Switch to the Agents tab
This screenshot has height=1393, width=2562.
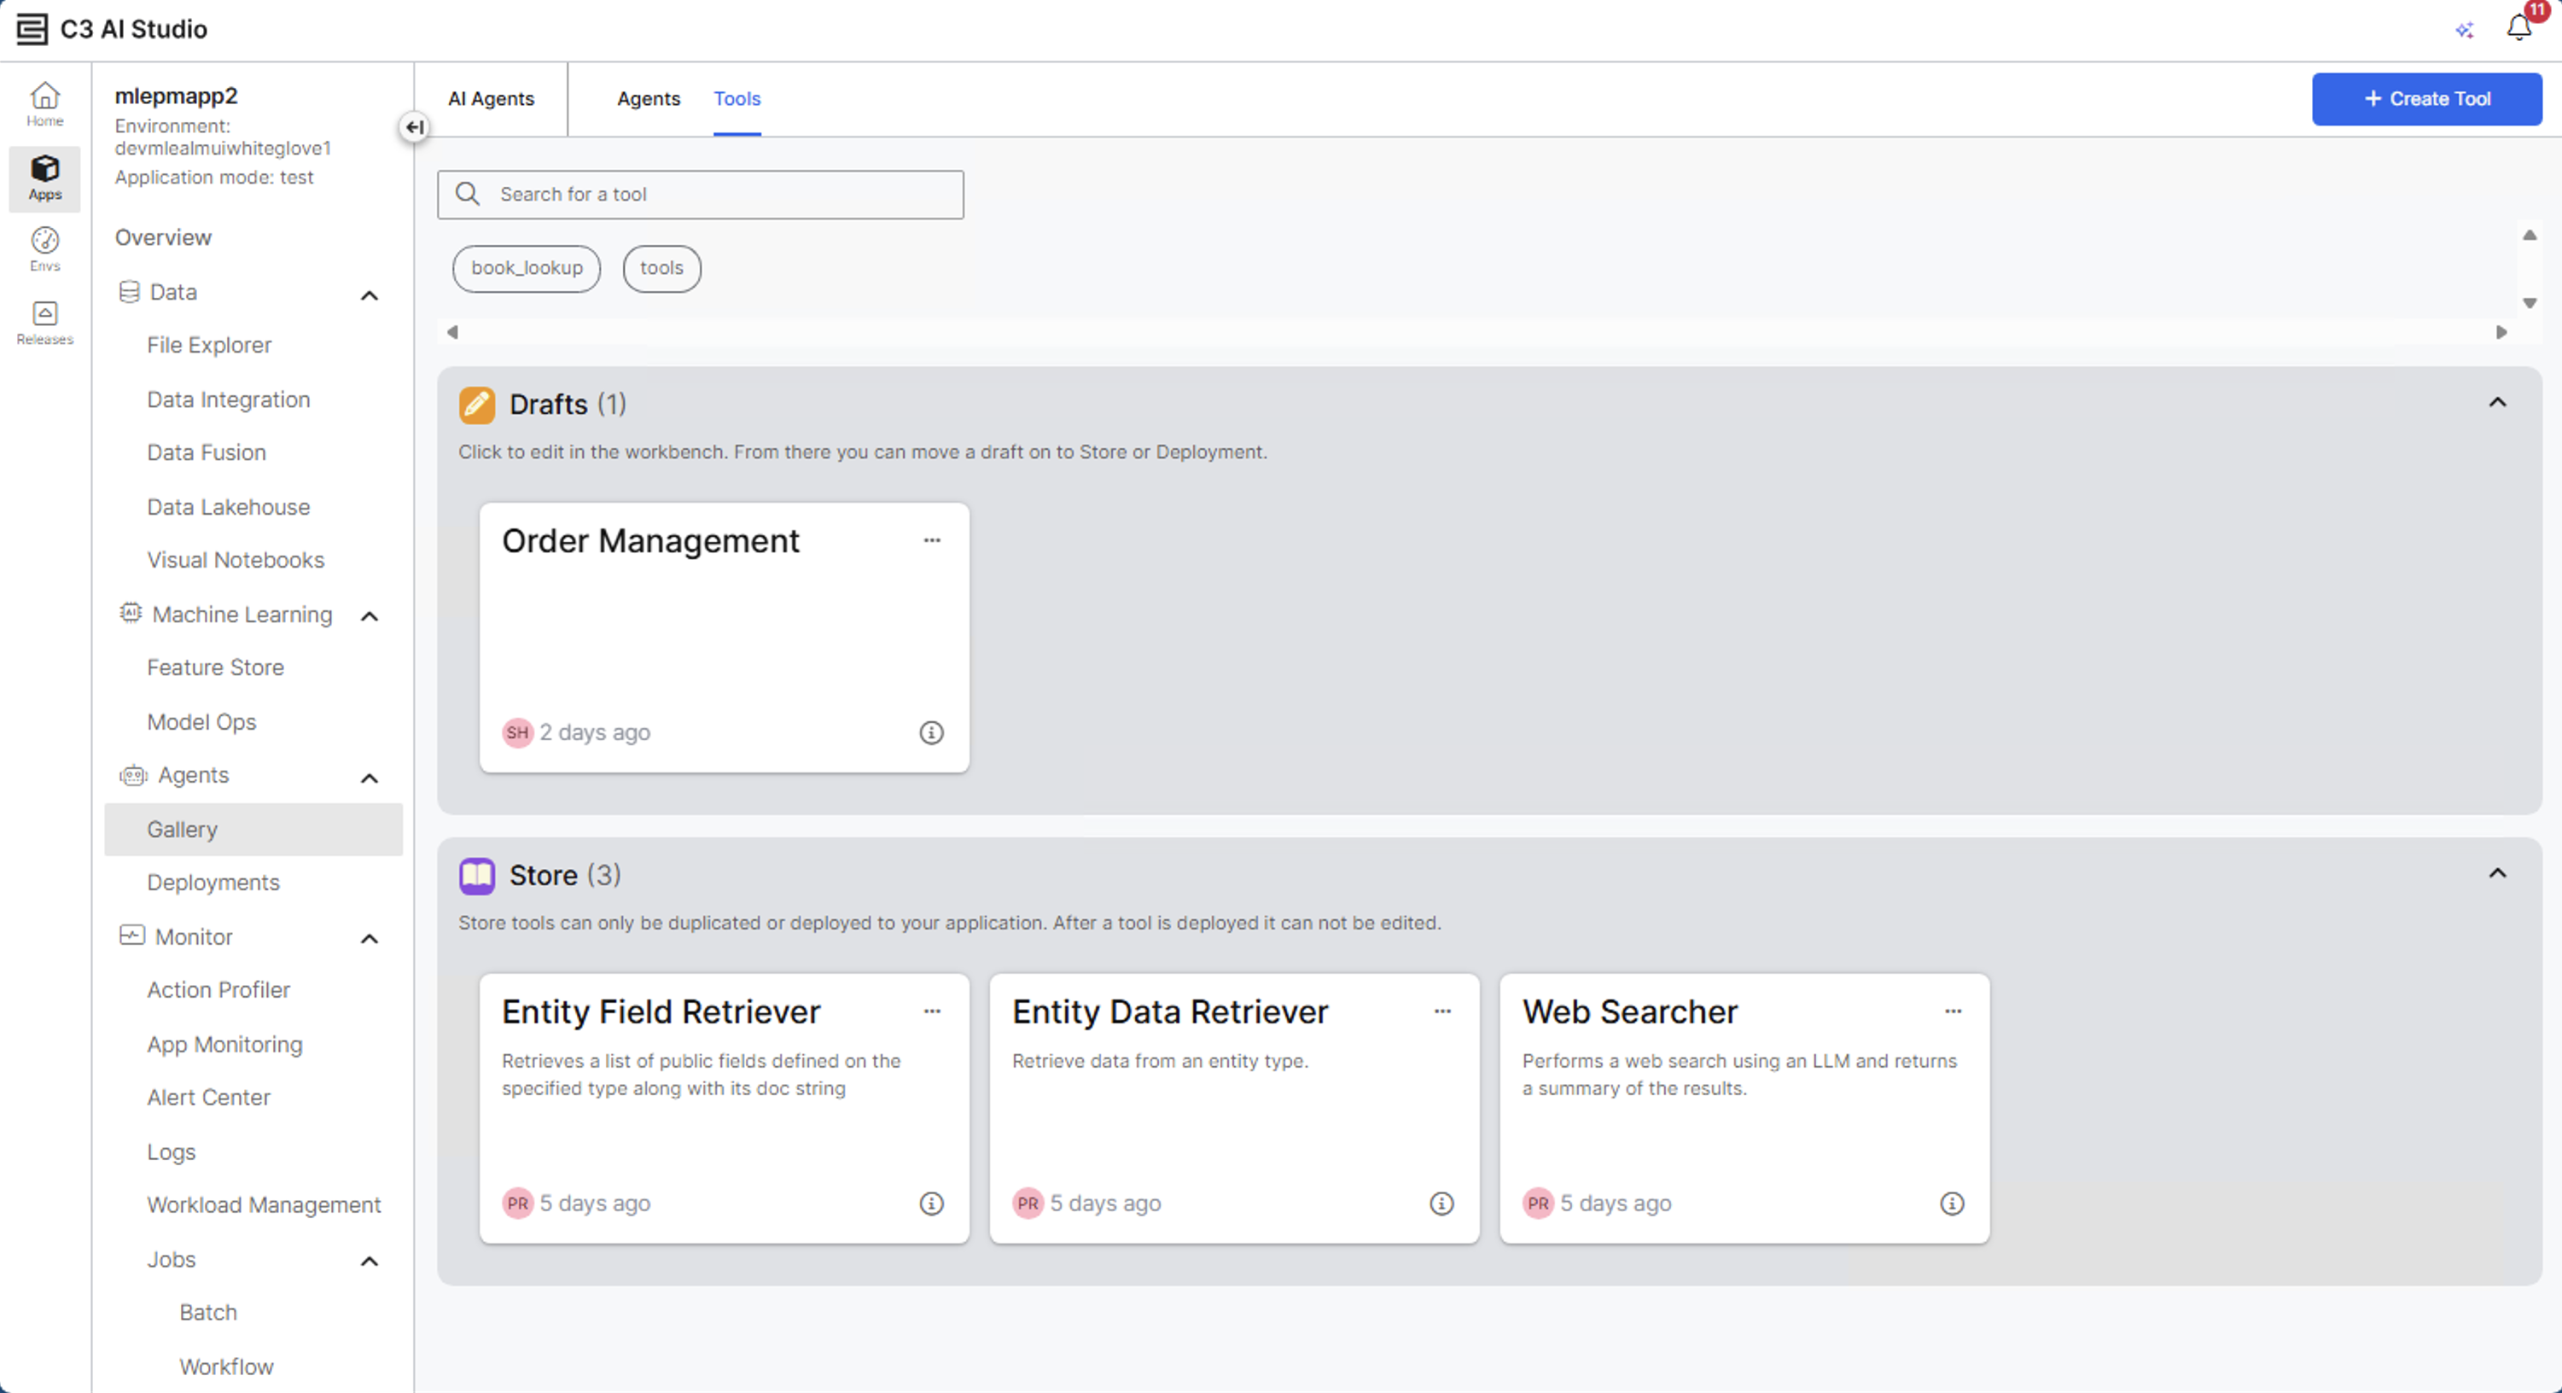click(649, 98)
